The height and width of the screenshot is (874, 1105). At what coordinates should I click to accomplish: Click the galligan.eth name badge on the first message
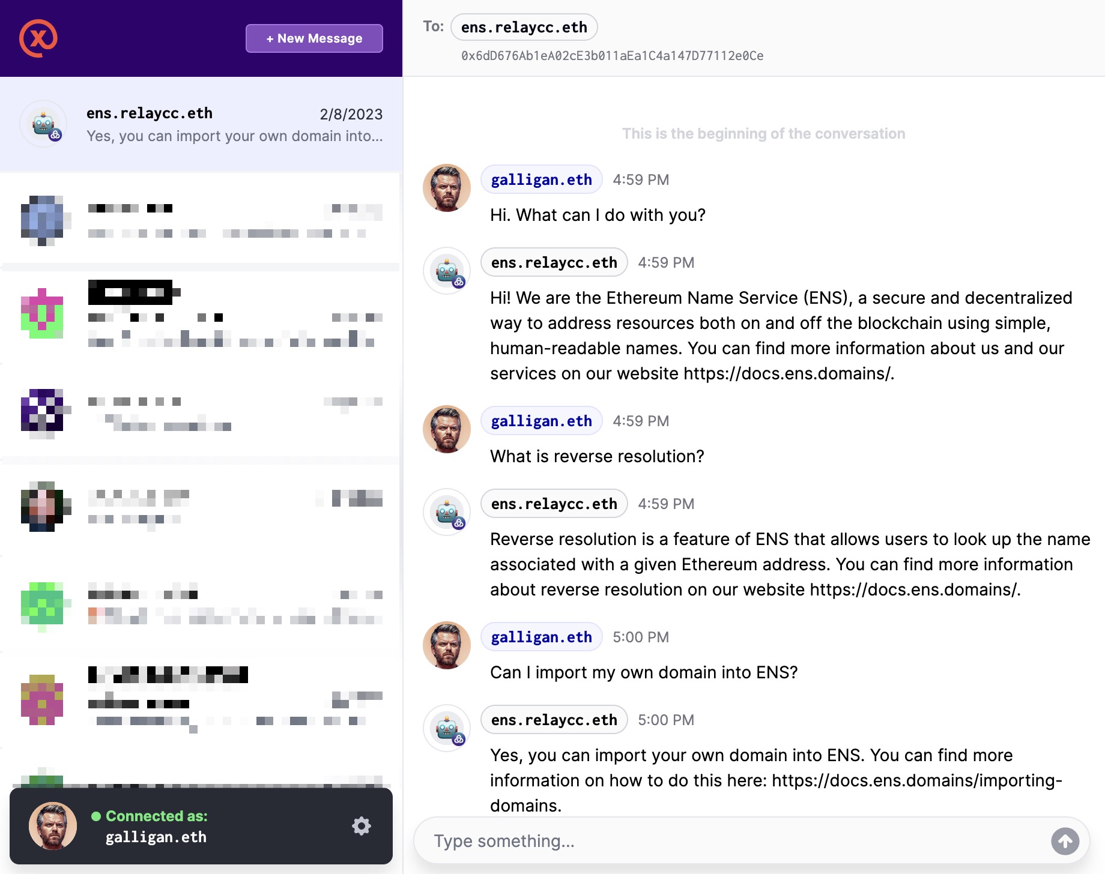point(540,179)
